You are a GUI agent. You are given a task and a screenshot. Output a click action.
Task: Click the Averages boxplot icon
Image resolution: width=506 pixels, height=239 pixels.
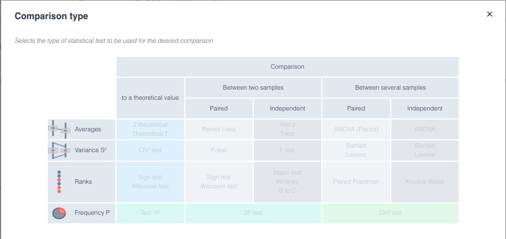click(59, 129)
